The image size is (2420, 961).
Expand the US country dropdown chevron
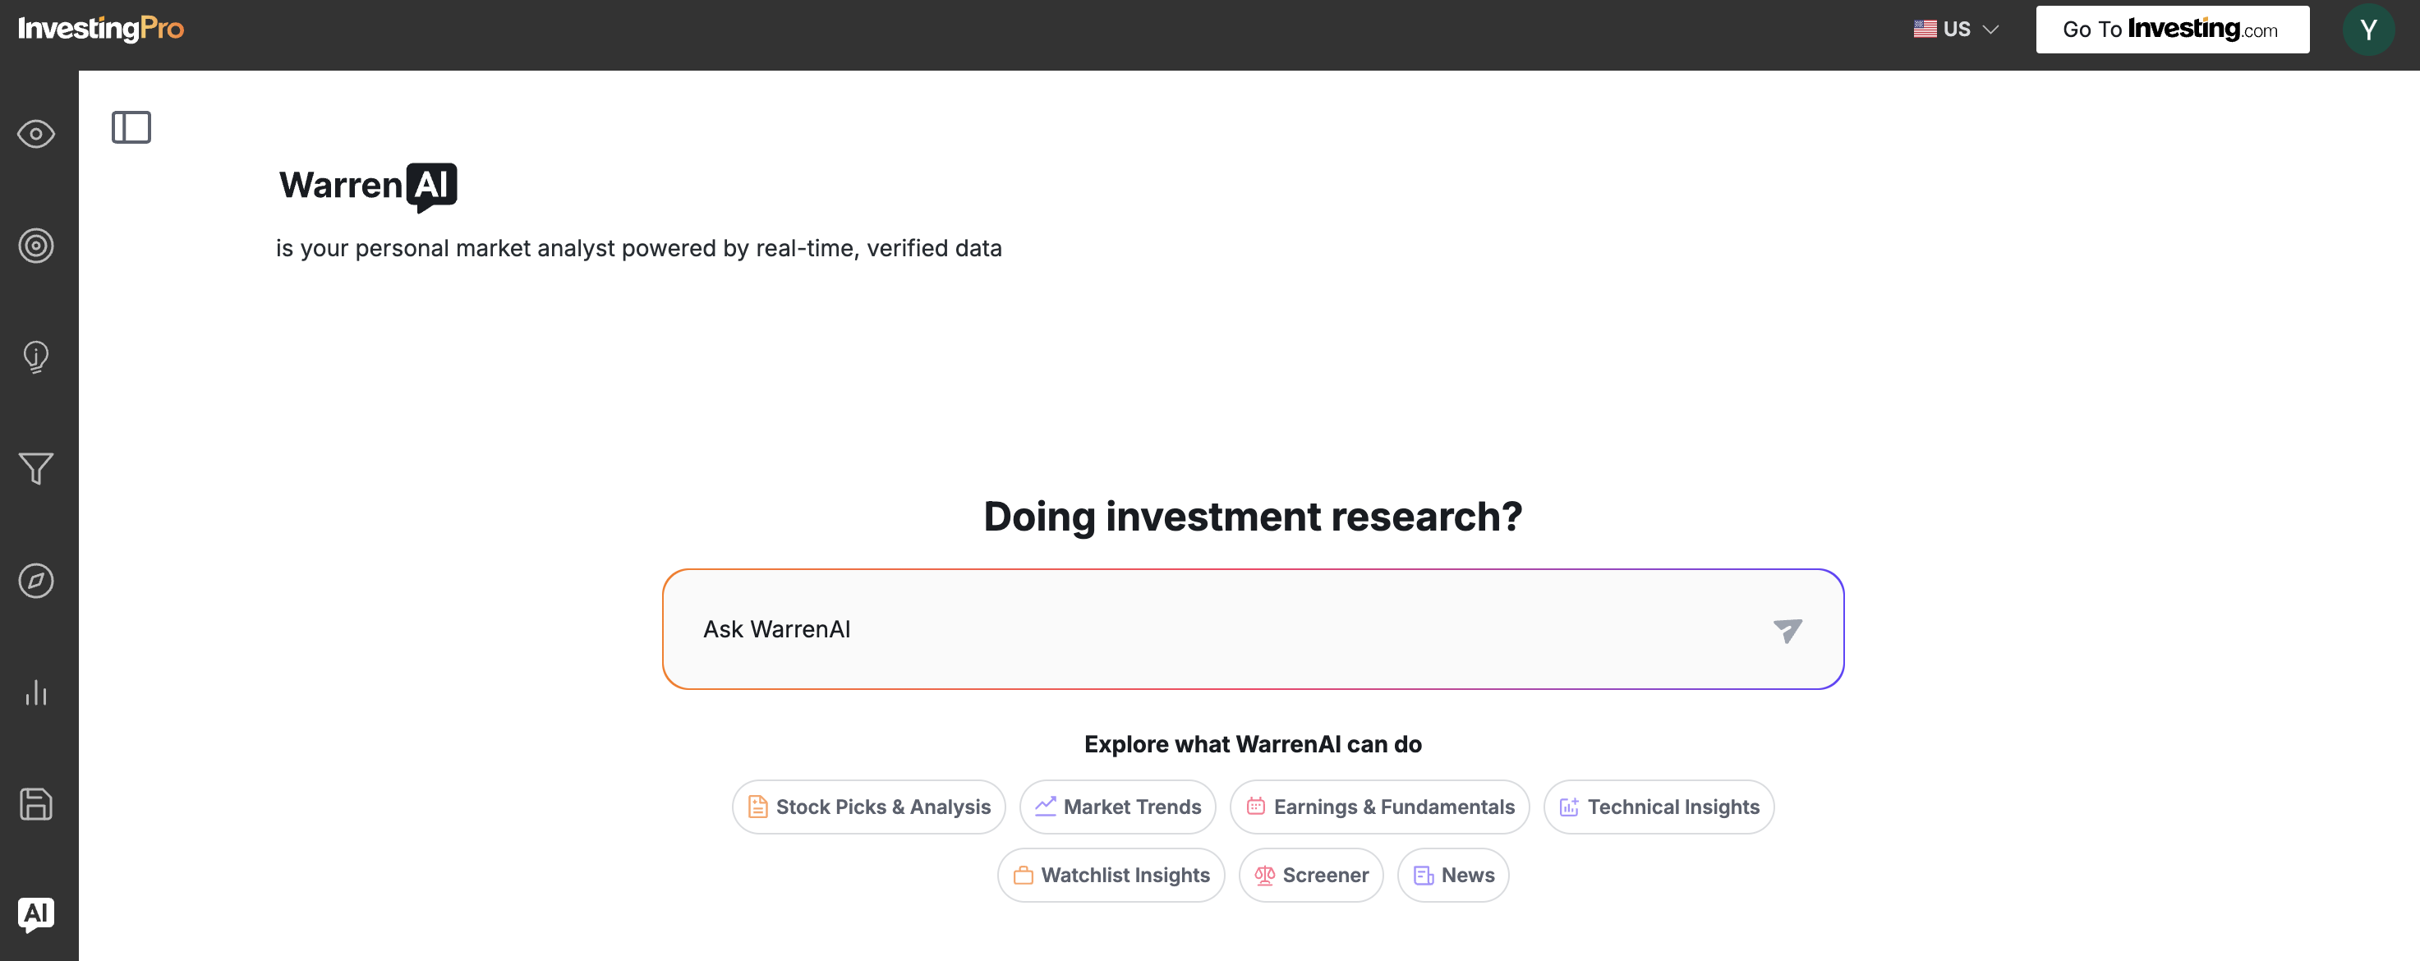[1990, 29]
